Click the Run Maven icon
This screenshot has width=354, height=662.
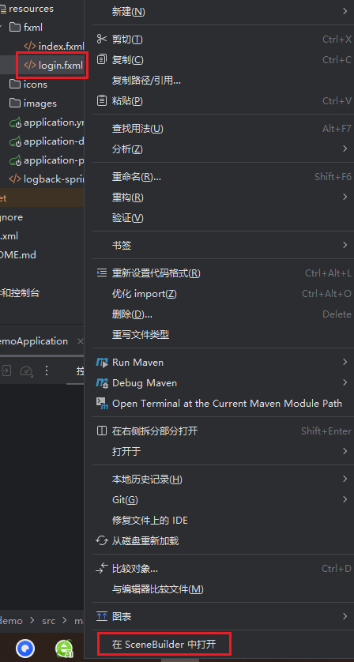[102, 363]
